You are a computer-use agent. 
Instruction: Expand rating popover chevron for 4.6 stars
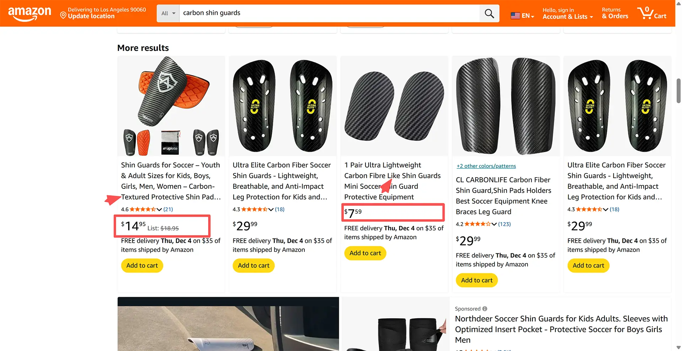(x=159, y=209)
